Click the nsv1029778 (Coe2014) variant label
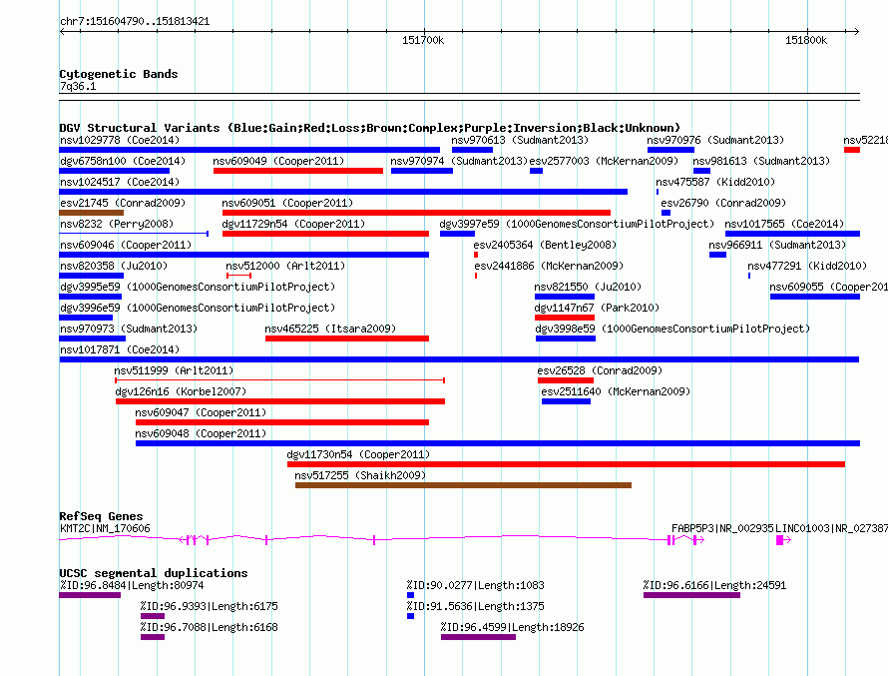The height and width of the screenshot is (676, 888). [x=120, y=140]
